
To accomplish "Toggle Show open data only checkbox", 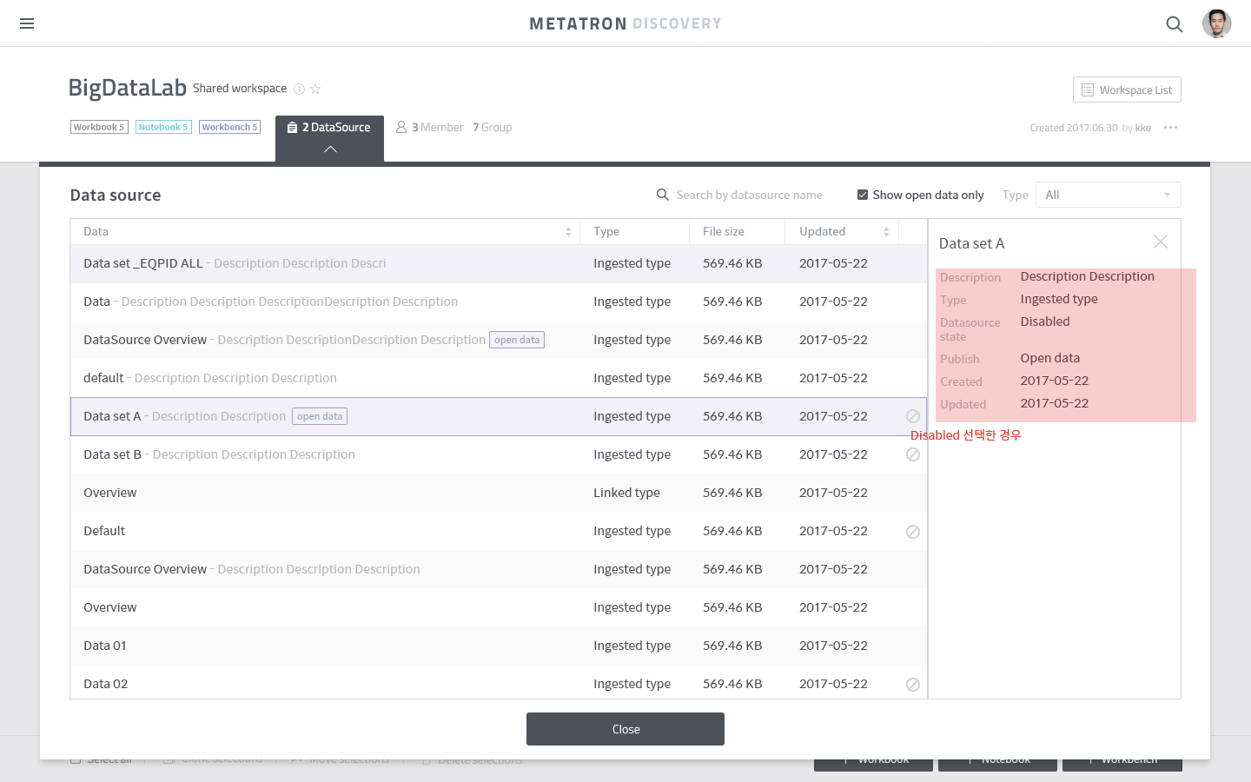I will click(x=863, y=195).
